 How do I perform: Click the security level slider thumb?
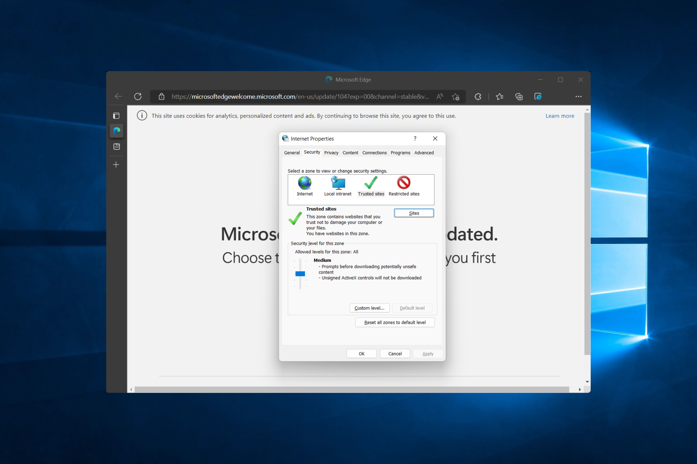(300, 274)
